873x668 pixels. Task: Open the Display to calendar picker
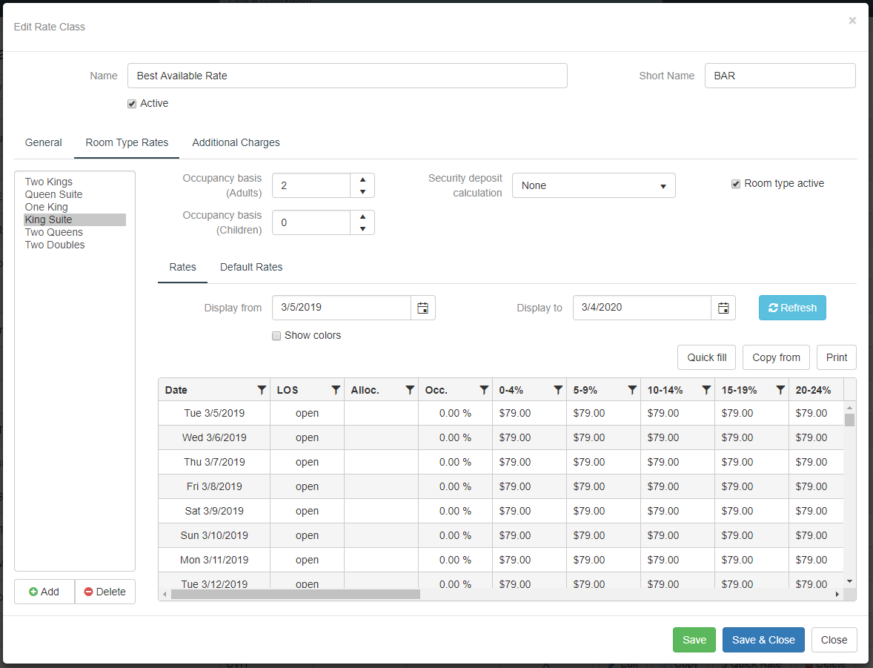[723, 308]
